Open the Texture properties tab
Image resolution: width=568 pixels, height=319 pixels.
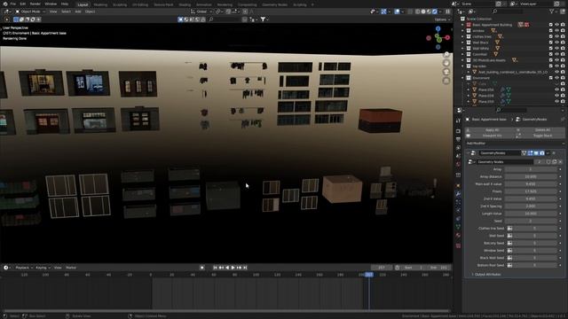point(458,245)
